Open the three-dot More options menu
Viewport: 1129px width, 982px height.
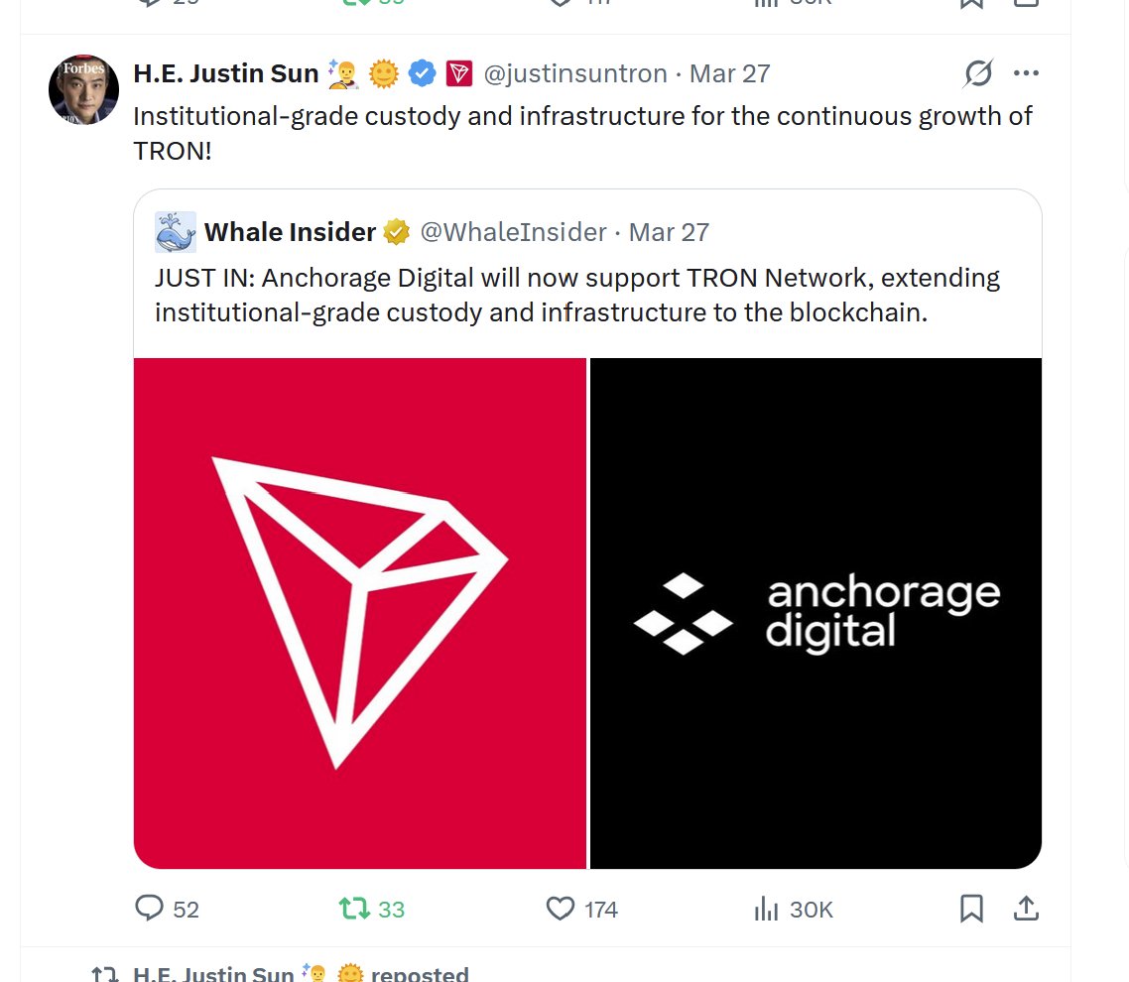pyautogui.click(x=1026, y=73)
